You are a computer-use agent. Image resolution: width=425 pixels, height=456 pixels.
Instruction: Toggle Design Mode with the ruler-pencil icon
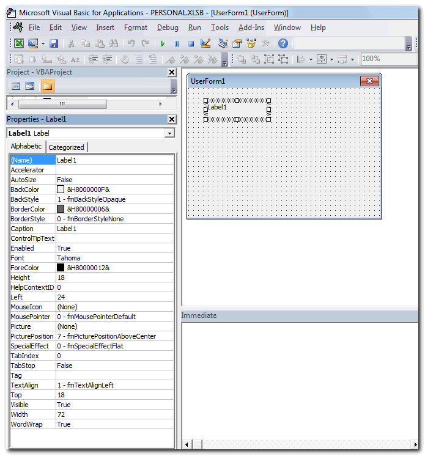205,43
